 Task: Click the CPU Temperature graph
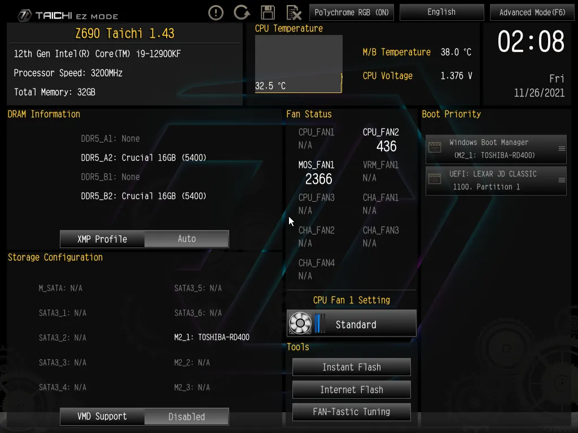click(x=299, y=64)
